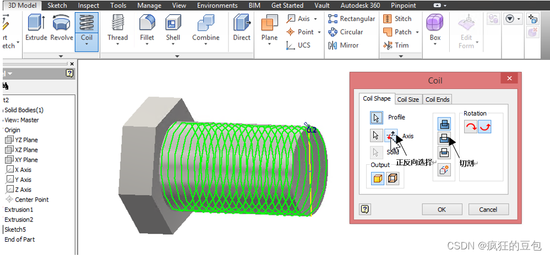Cancel the Coil dialog

488,209
